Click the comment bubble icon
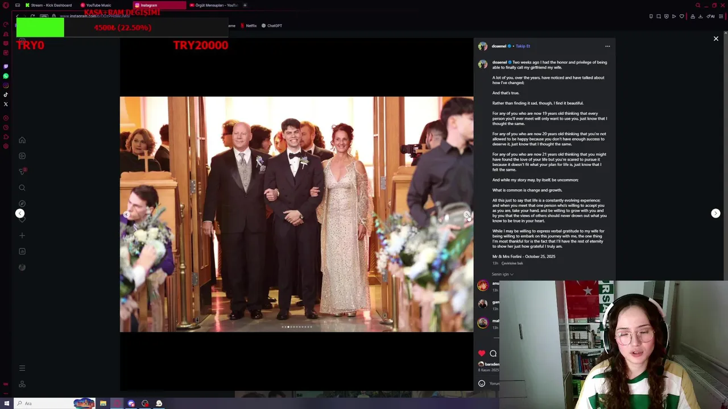 click(493, 353)
